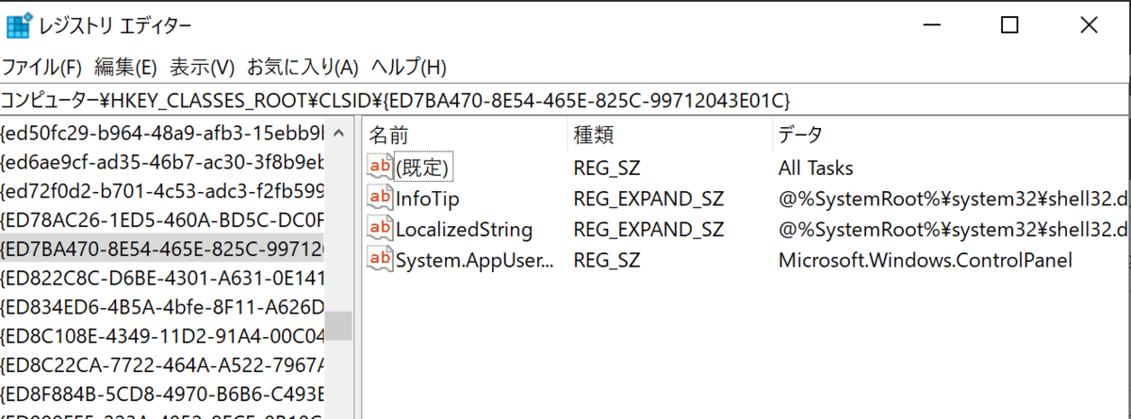Close the Registry Editor window
The image size is (1131, 419).
click(x=1089, y=26)
